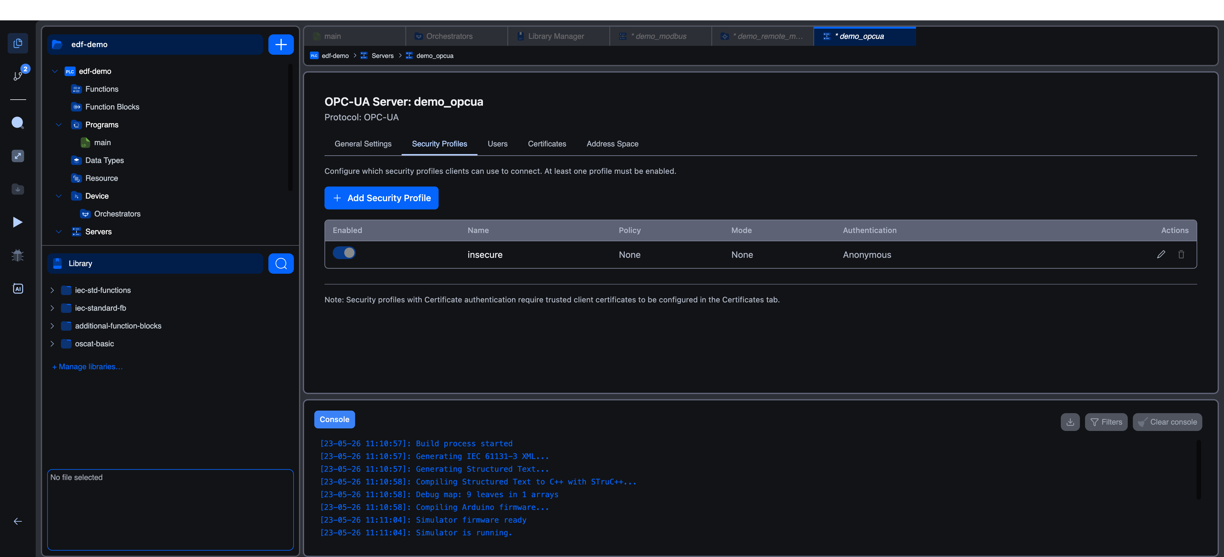
Task: Select the Function Blocks tree item
Action: [112, 107]
